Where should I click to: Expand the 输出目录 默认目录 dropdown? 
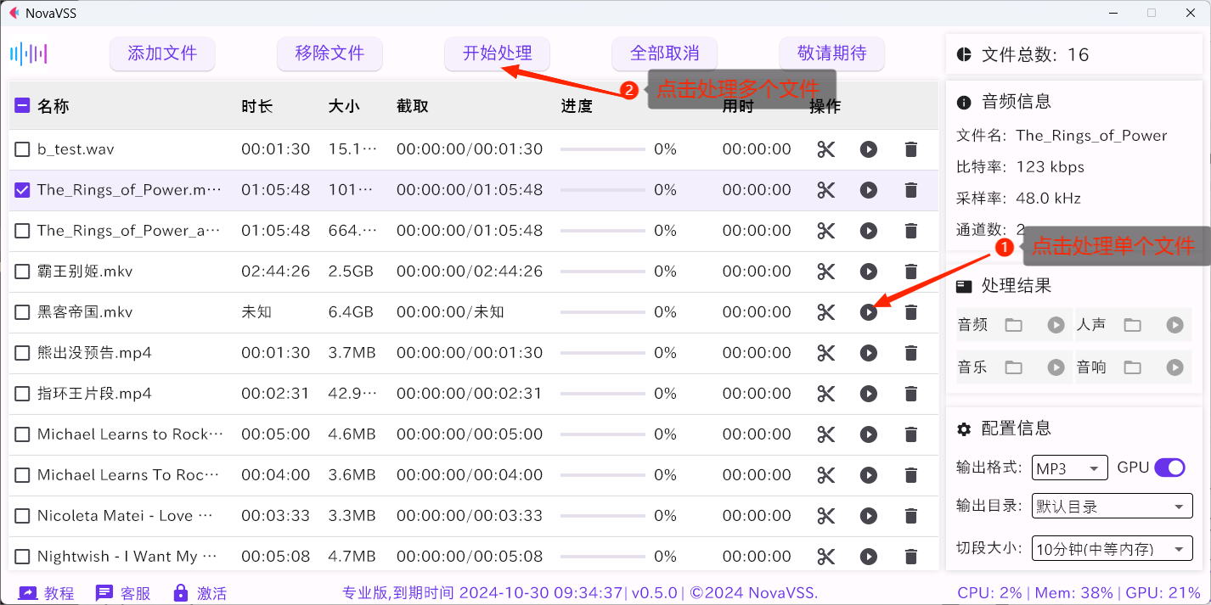[1112, 506]
